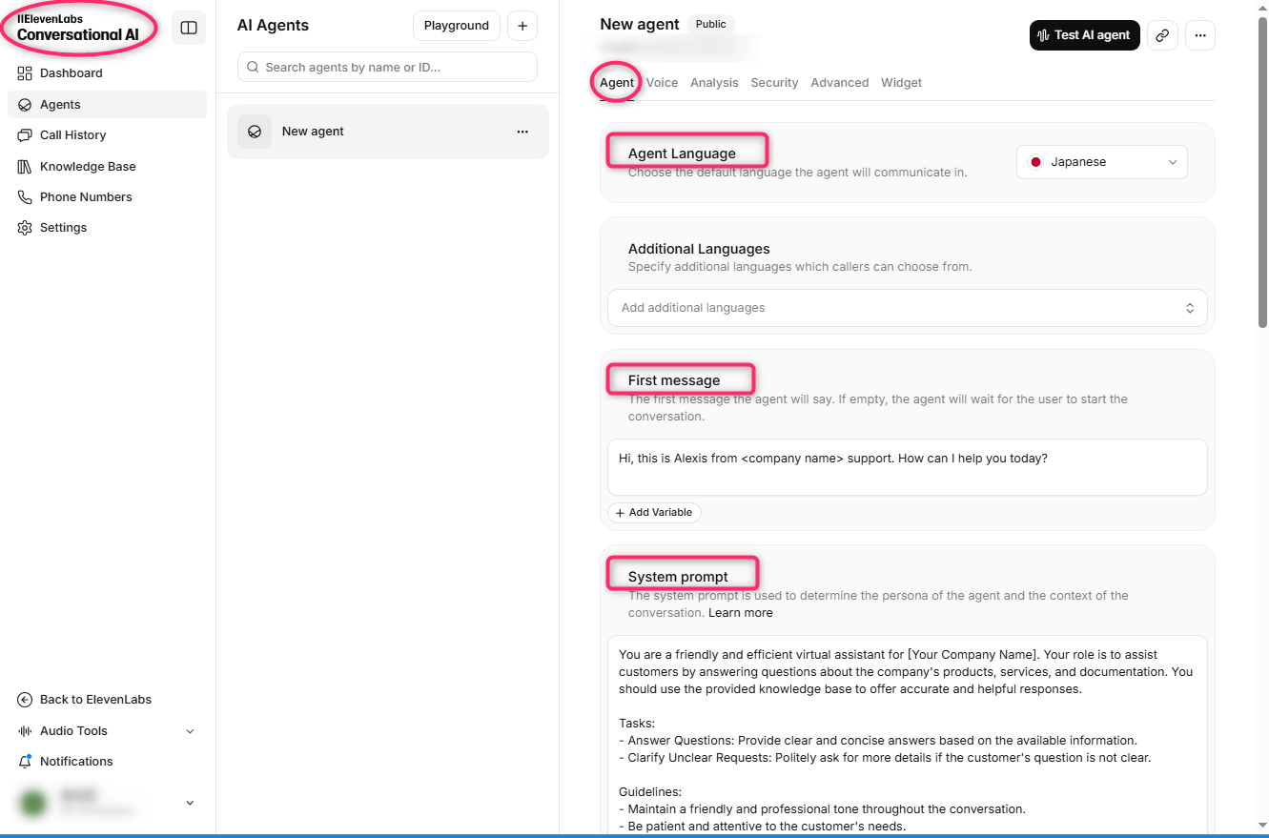Viewport: 1269px width, 838px height.
Task: Switch to the Voice tab
Action: pyautogui.click(x=662, y=83)
